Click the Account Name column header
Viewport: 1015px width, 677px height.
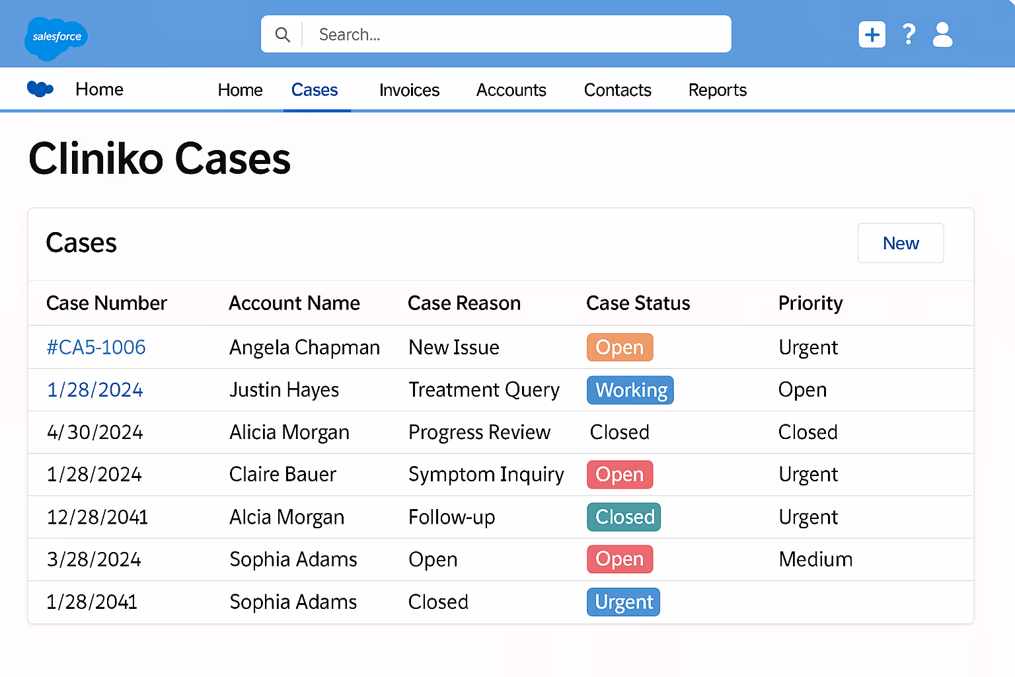point(294,303)
